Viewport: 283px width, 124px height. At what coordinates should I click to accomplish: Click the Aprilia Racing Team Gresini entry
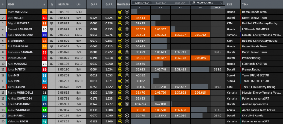click(259, 110)
